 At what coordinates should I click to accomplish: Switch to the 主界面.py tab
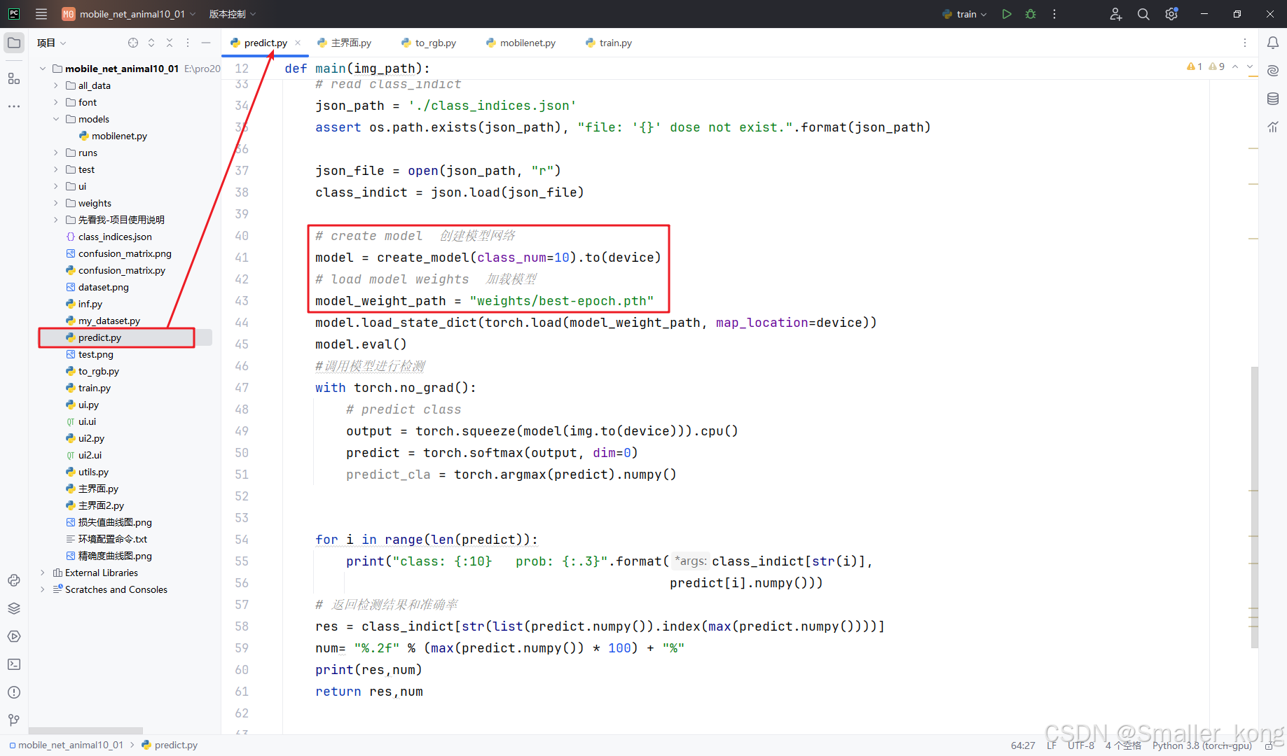(345, 43)
